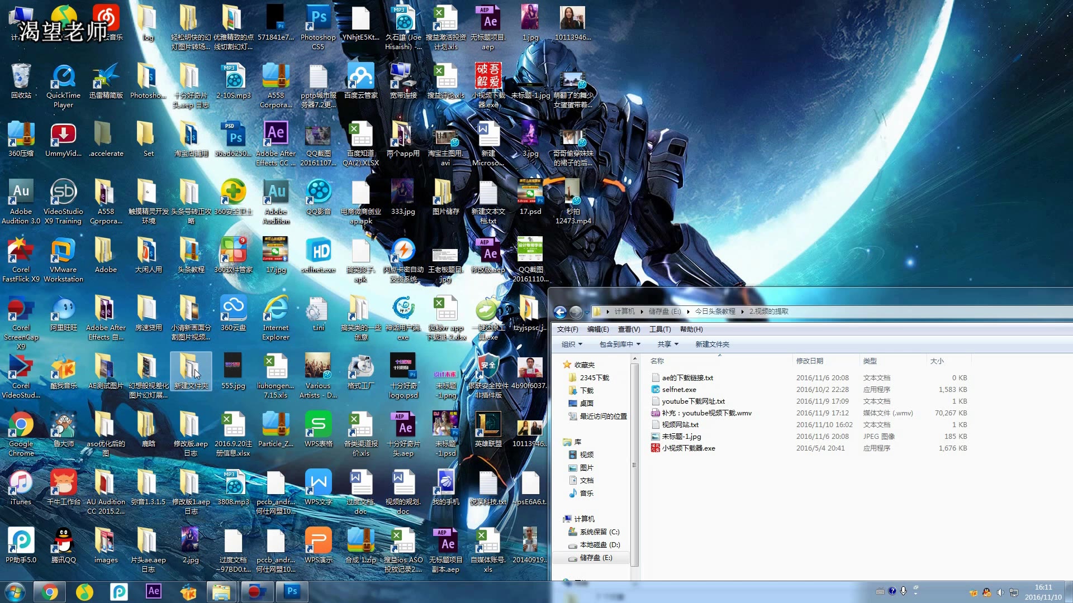Viewport: 1073px width, 603px height.
Task: Open 阿里旺旺 desktop icon
Action: pos(63,313)
